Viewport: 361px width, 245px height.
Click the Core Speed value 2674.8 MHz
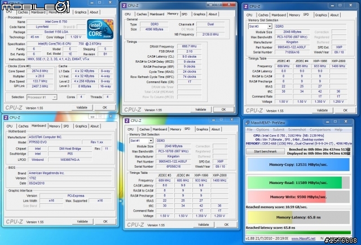coord(40,71)
